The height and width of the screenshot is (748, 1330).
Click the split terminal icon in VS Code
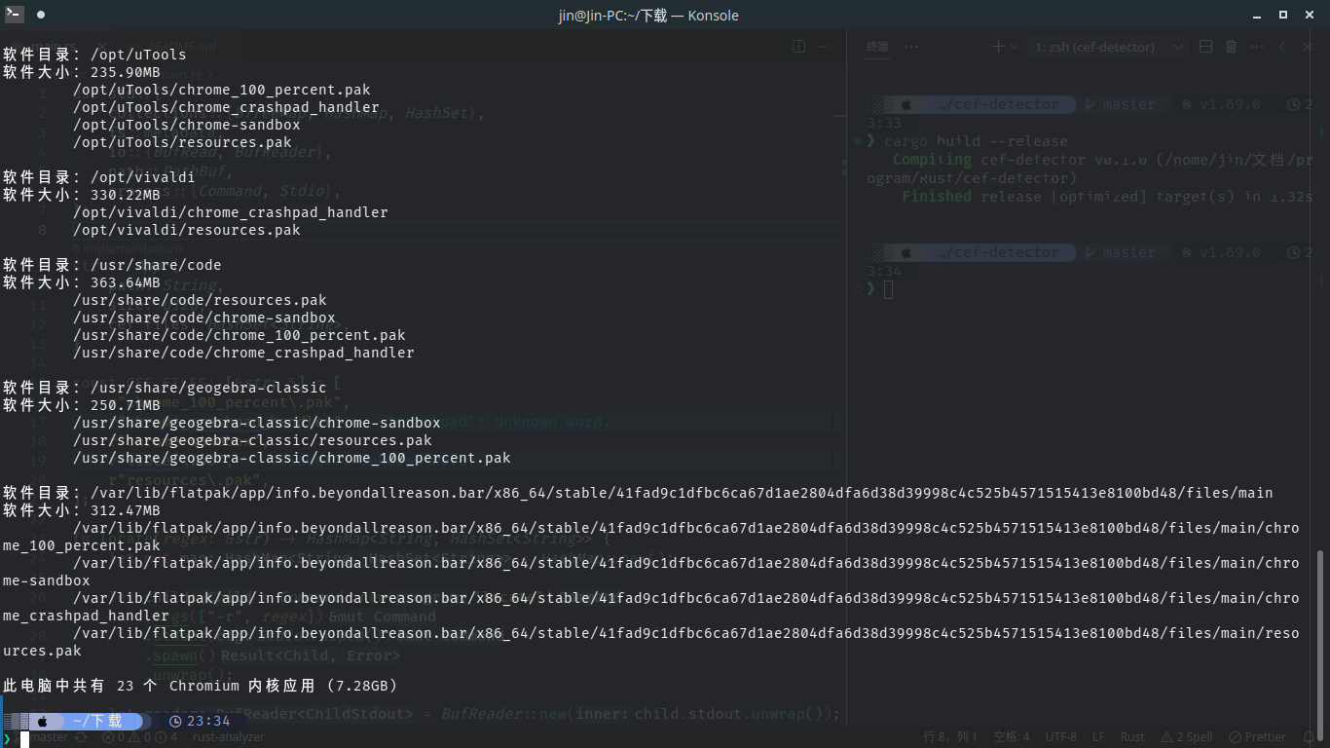point(1205,47)
